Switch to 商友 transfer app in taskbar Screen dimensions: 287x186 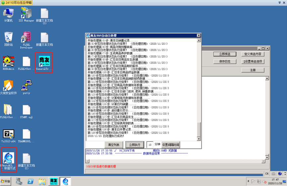[54, 181]
